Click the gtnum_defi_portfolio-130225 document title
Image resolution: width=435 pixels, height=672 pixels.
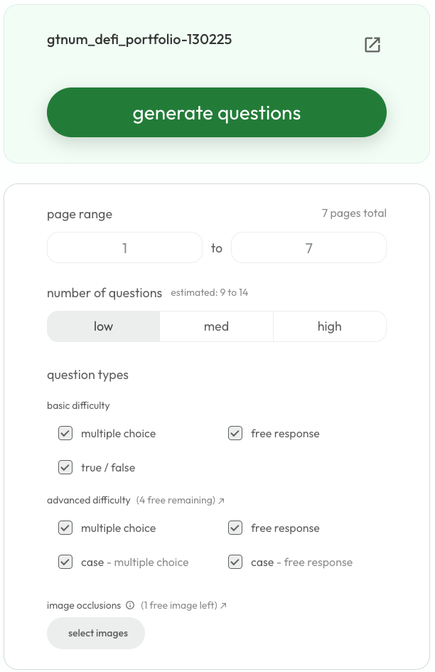pyautogui.click(x=139, y=40)
